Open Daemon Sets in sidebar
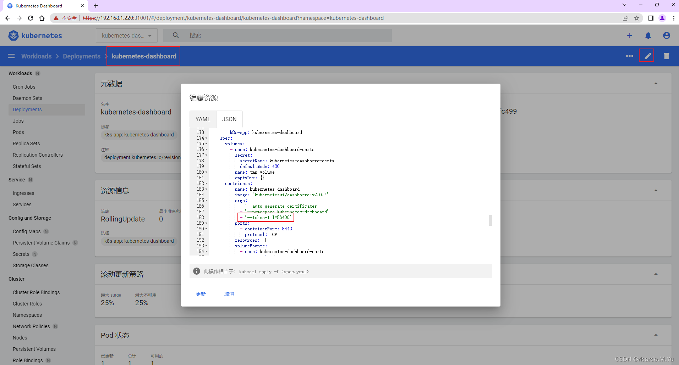The width and height of the screenshot is (679, 365). [x=27, y=98]
